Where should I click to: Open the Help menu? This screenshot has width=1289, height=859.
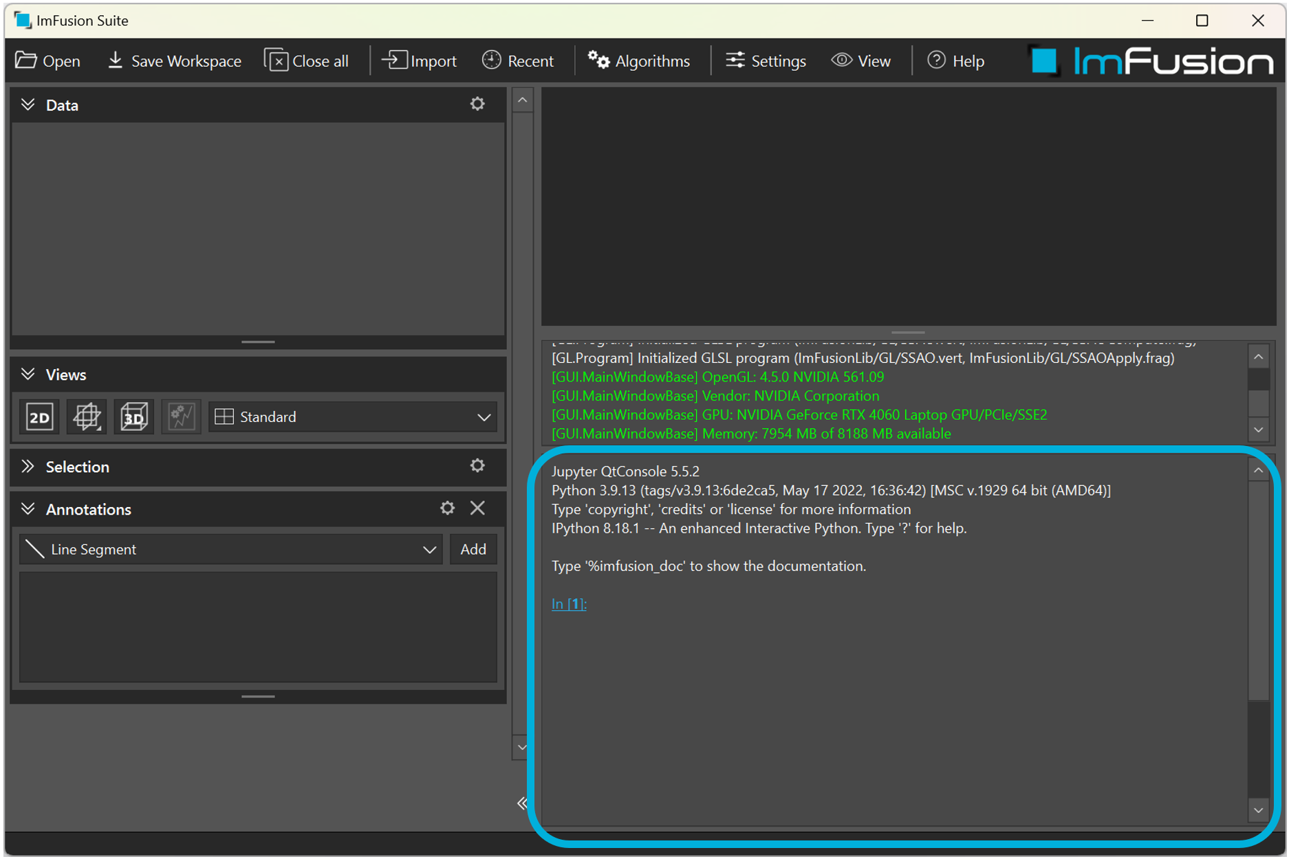(x=956, y=61)
